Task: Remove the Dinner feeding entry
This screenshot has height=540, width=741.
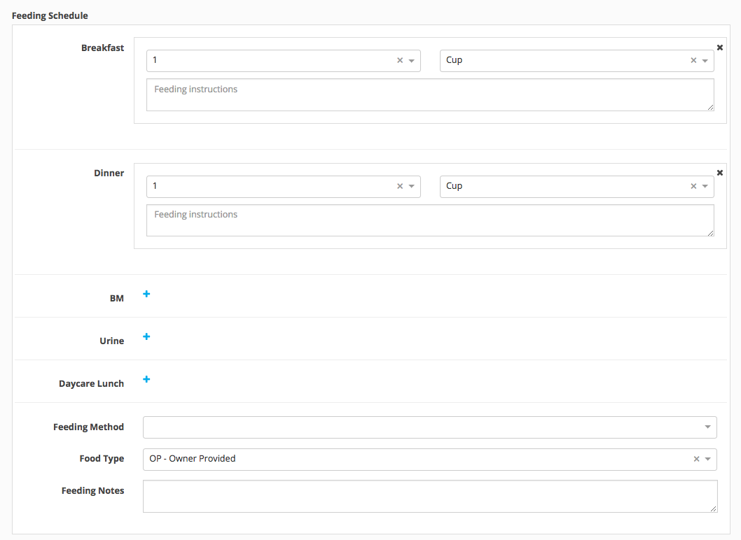Action: pyautogui.click(x=719, y=173)
